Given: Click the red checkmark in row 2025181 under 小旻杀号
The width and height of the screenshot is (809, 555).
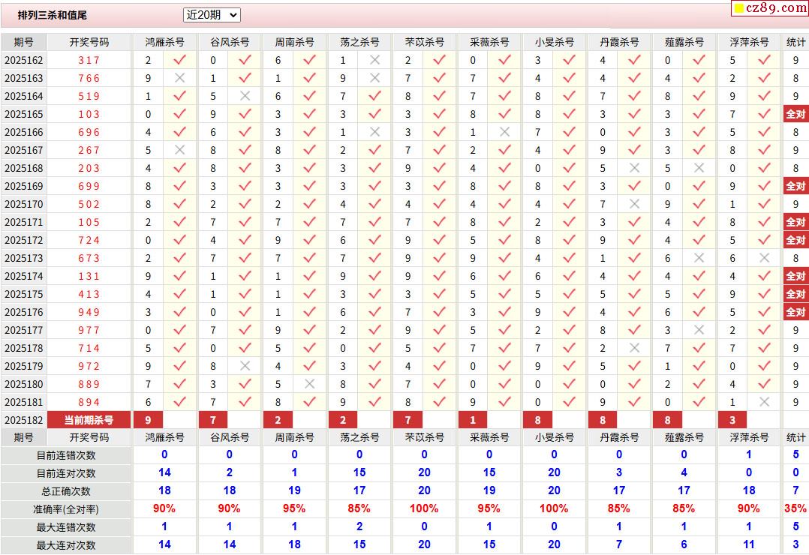Looking at the screenshot, I should point(570,402).
